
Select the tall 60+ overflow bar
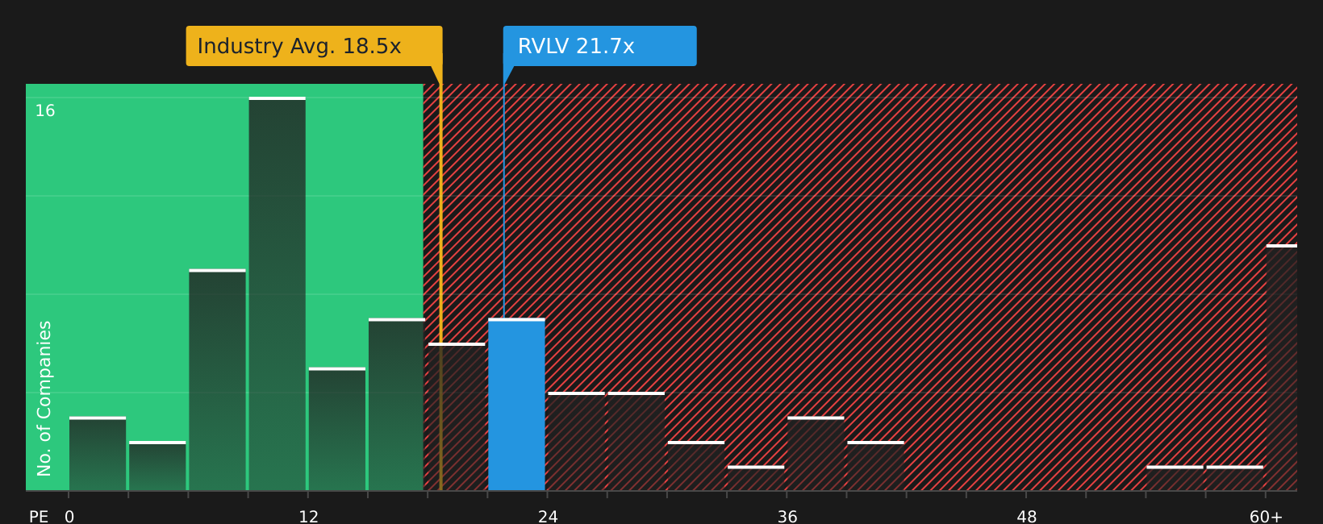tap(1282, 368)
